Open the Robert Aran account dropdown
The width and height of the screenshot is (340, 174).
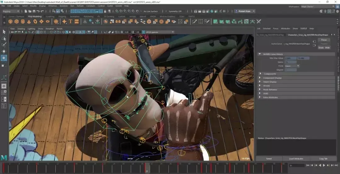click(245, 11)
